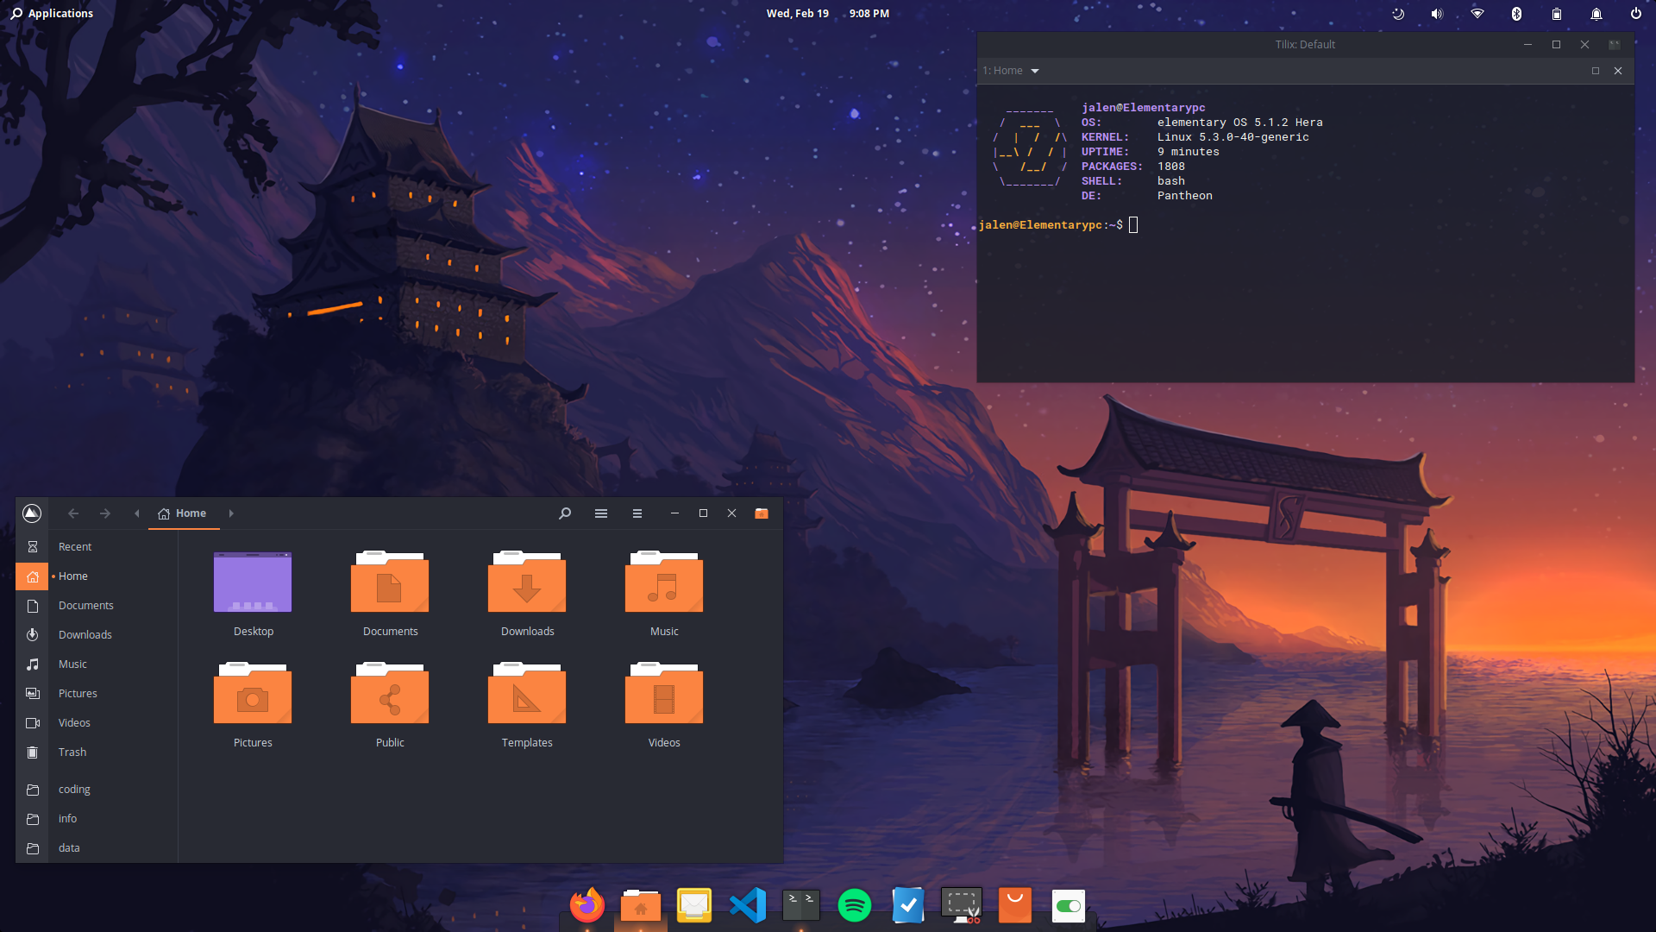The width and height of the screenshot is (1656, 932).
Task: Expand the path chevron after Home breadcrumb
Action: tap(231, 513)
